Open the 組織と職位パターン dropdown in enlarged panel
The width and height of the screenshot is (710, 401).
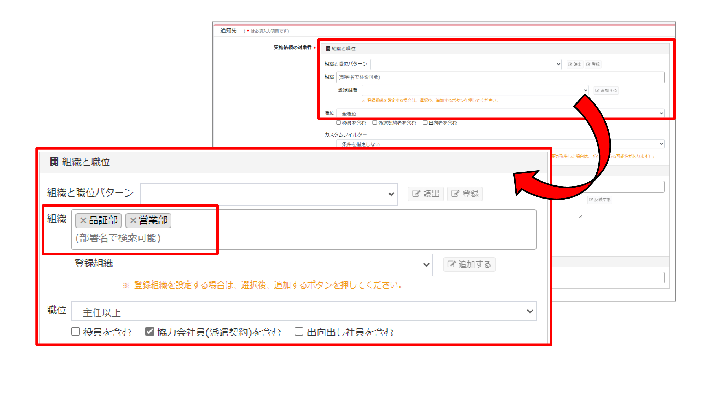tap(269, 194)
